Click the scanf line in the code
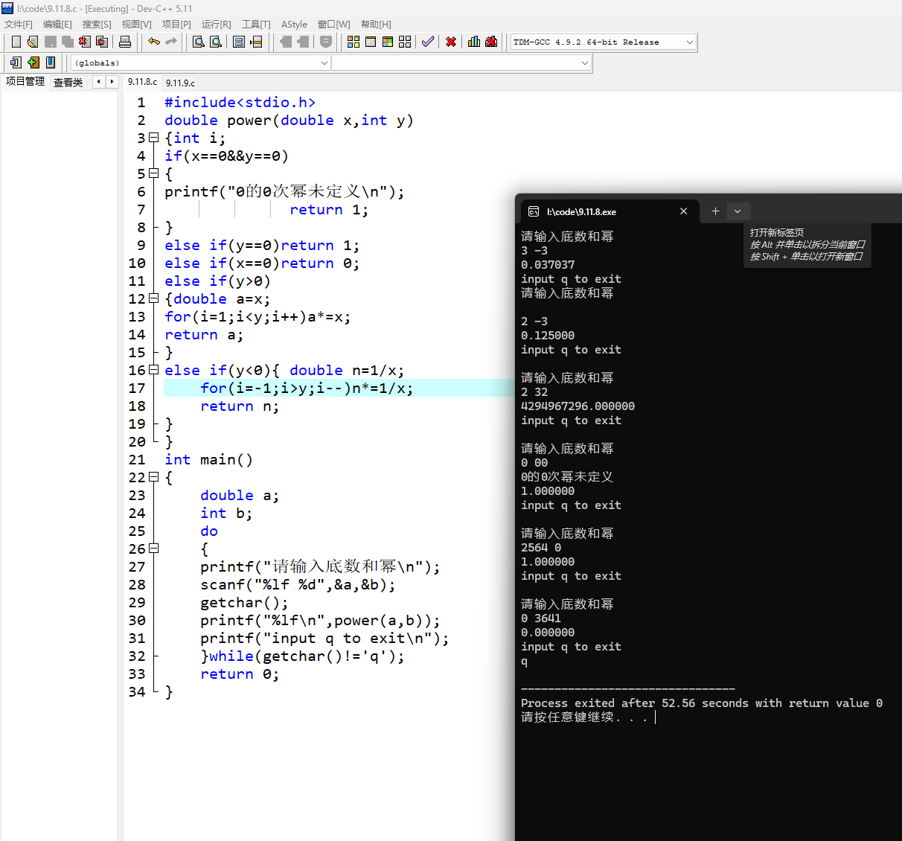The image size is (902, 841). coord(298,584)
